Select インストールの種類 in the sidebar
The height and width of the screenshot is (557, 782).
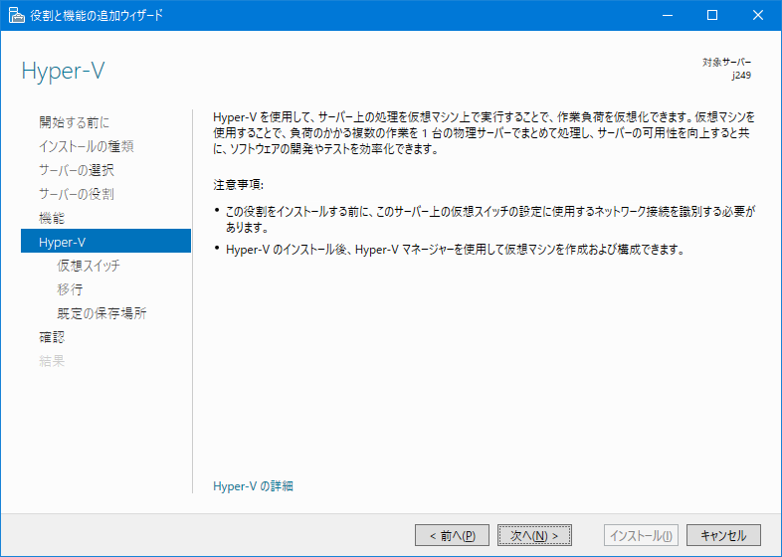tap(86, 146)
